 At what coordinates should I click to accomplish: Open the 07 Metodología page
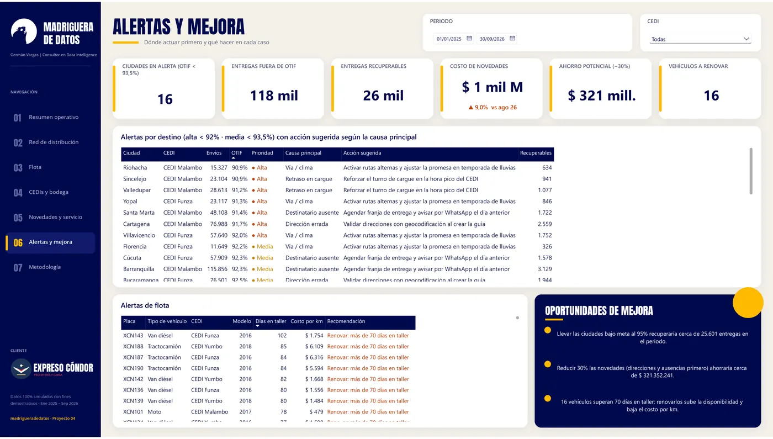click(x=50, y=267)
